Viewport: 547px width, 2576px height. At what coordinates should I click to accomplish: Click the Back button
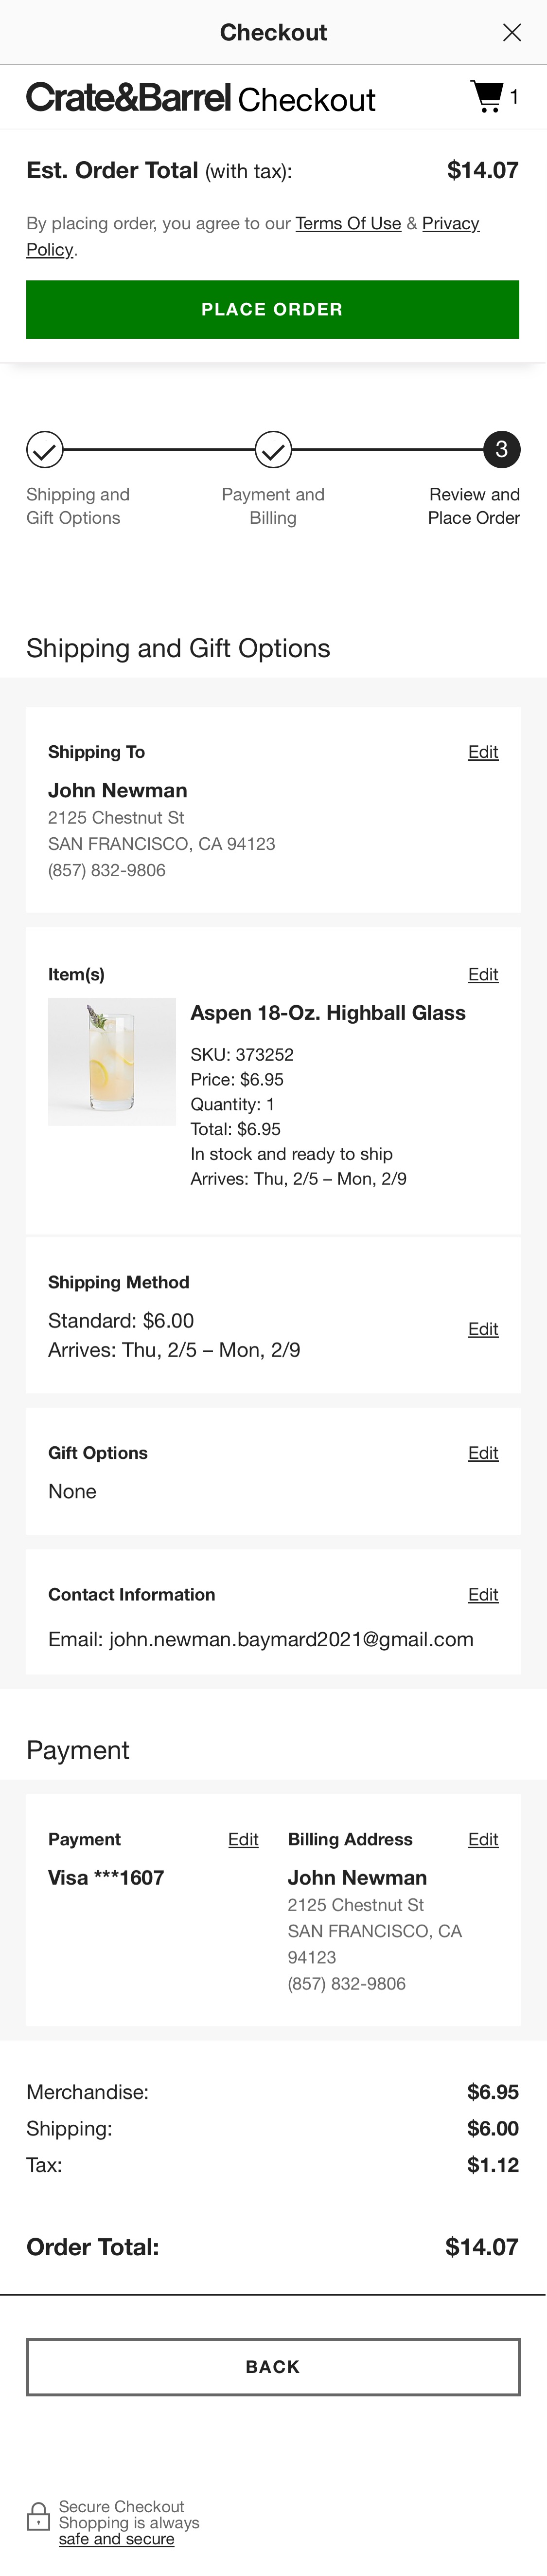[272, 2367]
